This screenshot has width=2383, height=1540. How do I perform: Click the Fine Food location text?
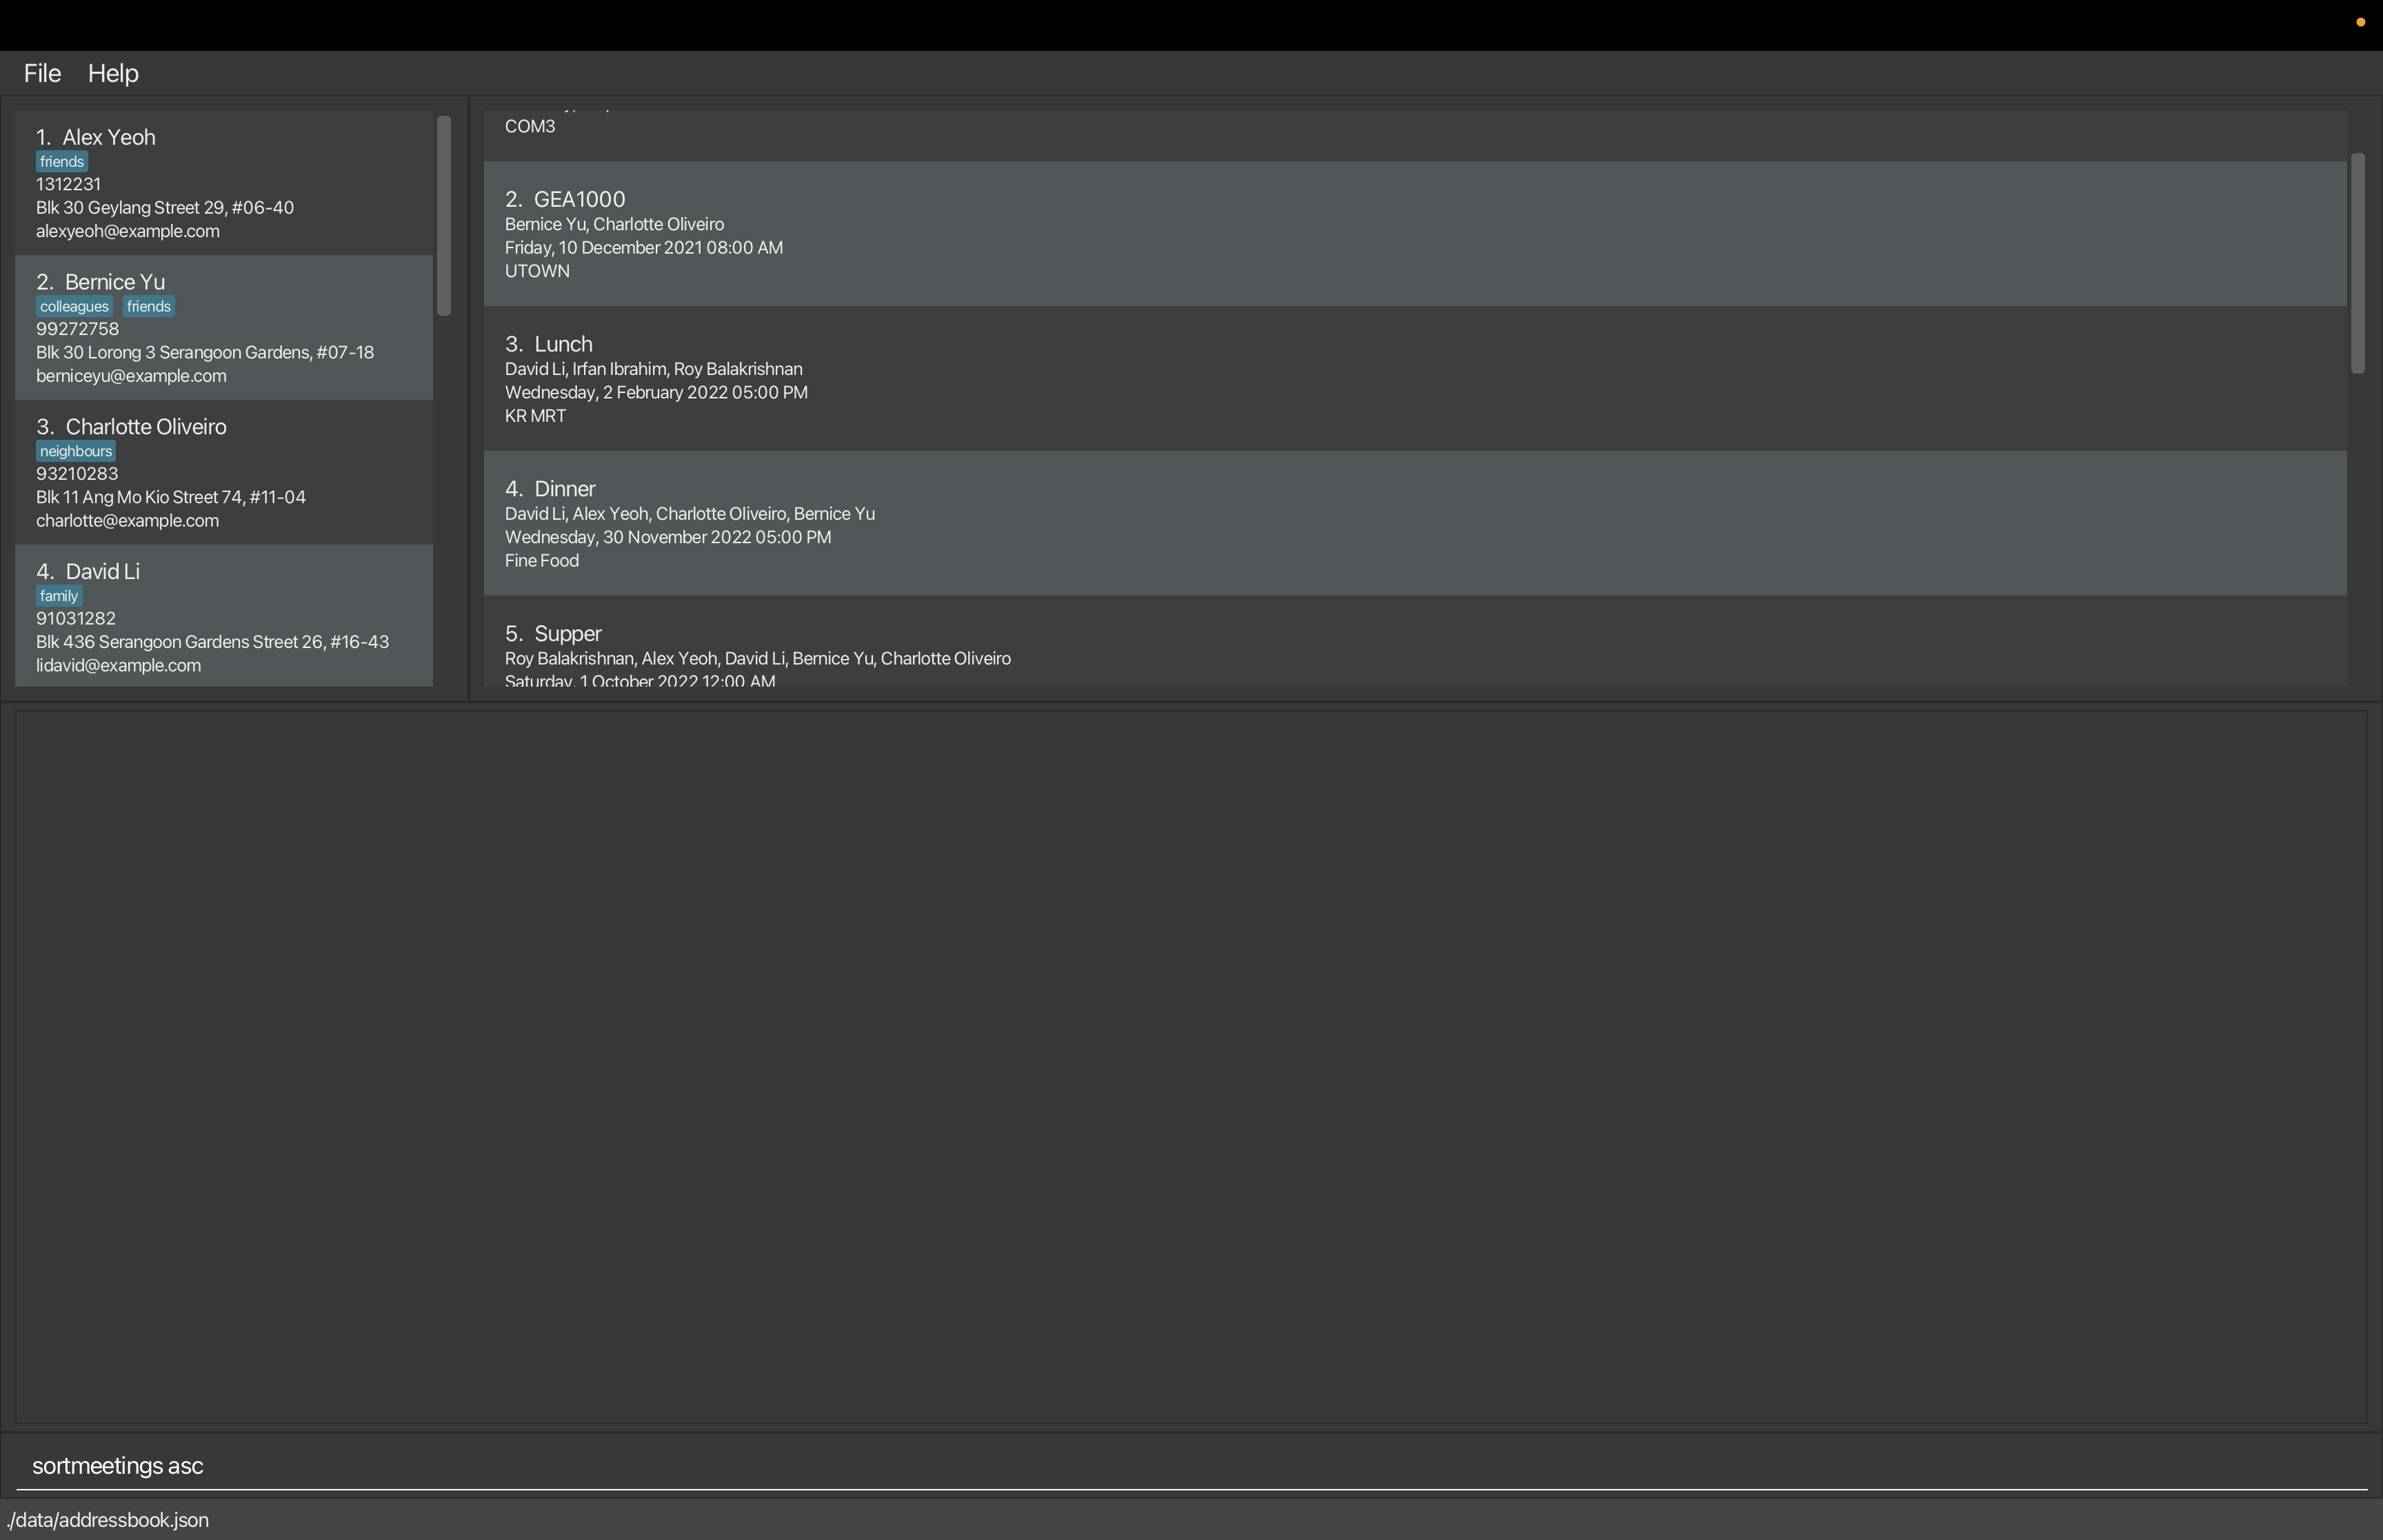coord(542,561)
